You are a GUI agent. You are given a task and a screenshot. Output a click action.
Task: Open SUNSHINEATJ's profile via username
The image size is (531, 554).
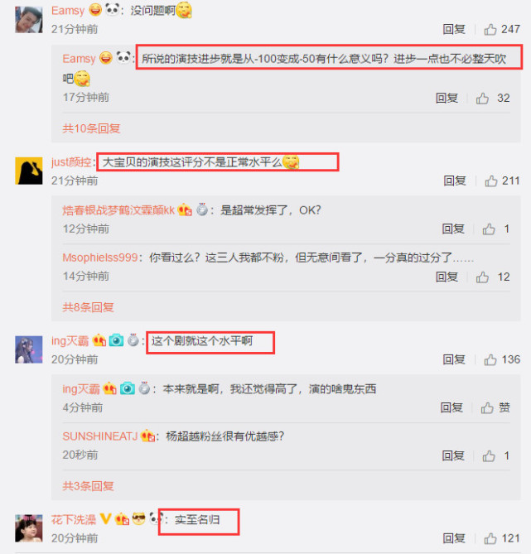[100, 436]
